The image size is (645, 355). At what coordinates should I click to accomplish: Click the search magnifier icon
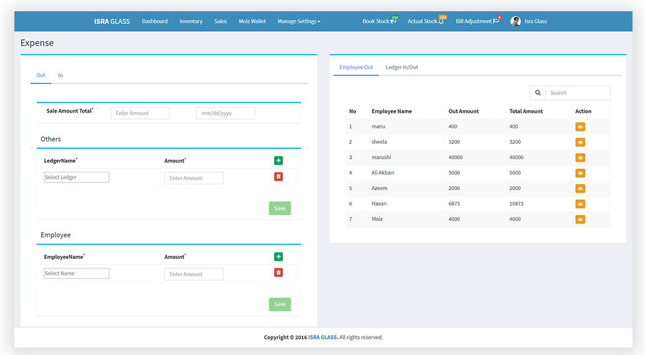click(538, 93)
